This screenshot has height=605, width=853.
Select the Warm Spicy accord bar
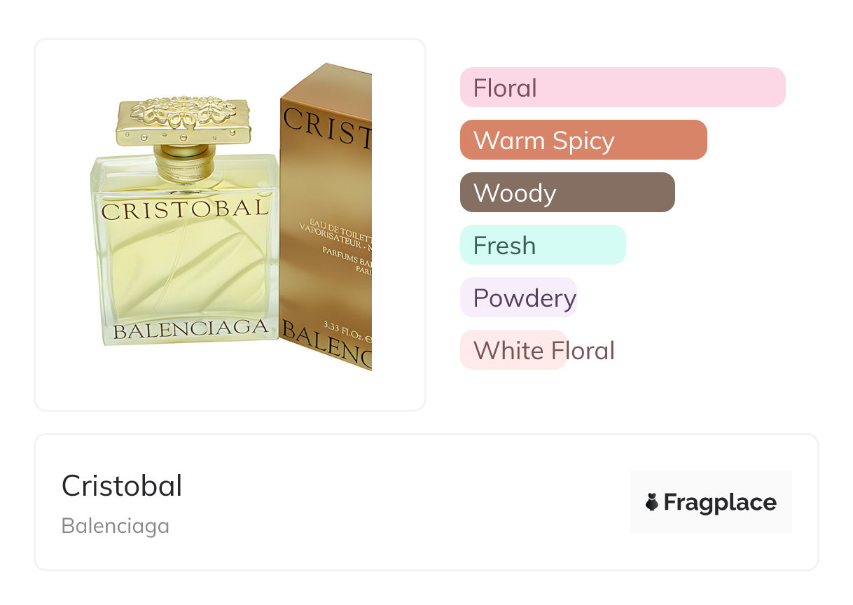(583, 140)
